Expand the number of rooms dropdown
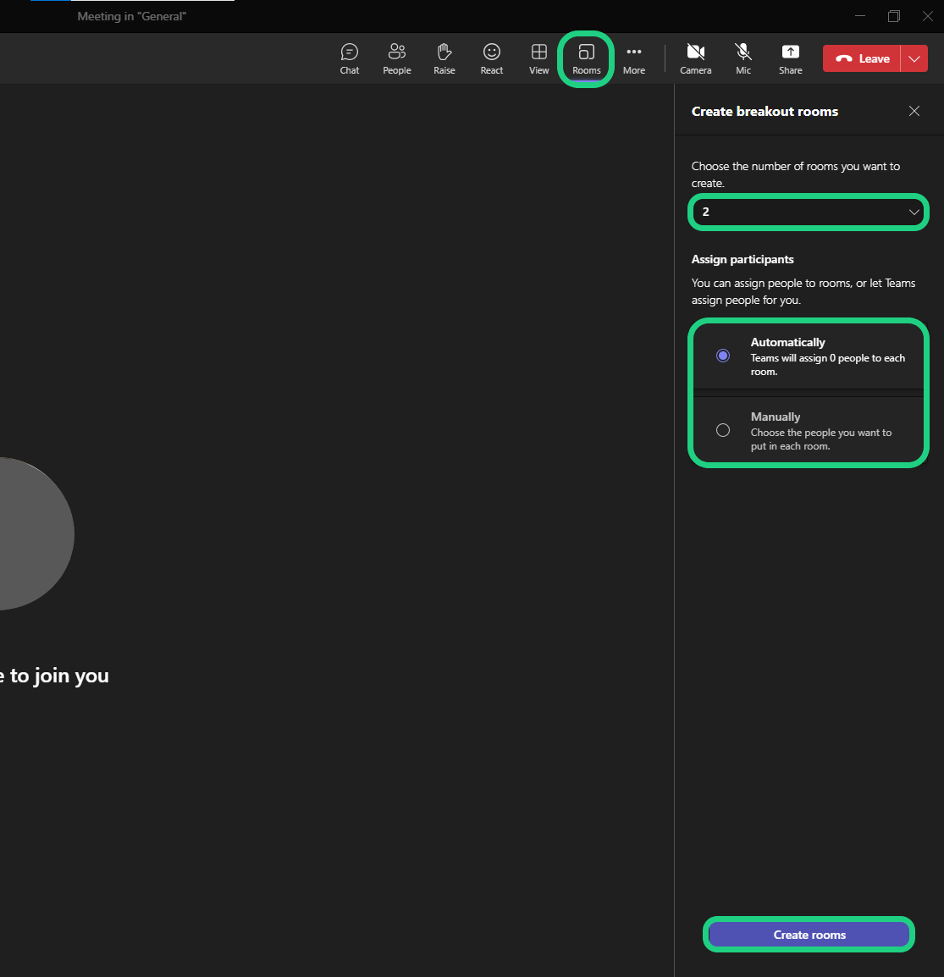The height and width of the screenshot is (977, 944). click(809, 212)
